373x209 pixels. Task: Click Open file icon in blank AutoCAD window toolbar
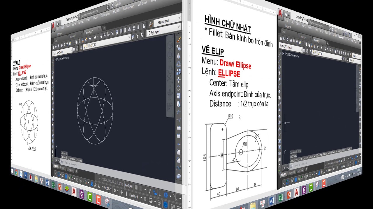[x=284, y=39]
